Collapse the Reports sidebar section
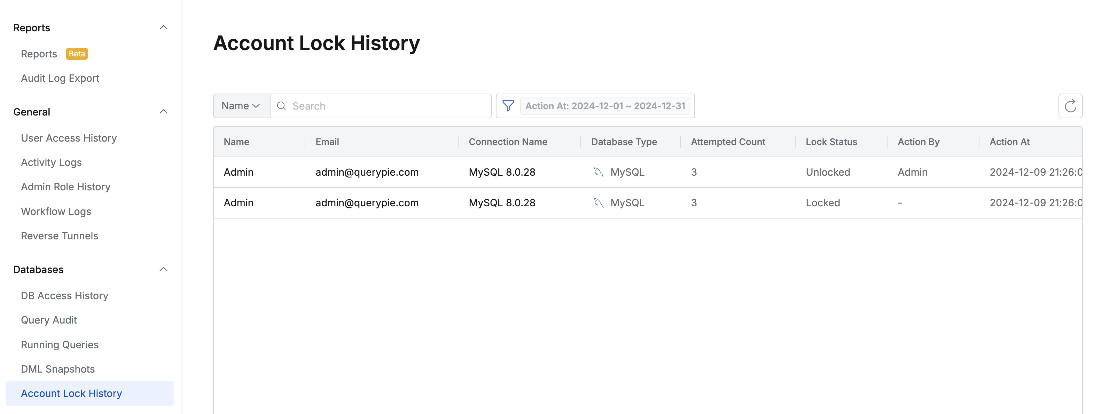The image size is (1110, 414). (x=163, y=27)
